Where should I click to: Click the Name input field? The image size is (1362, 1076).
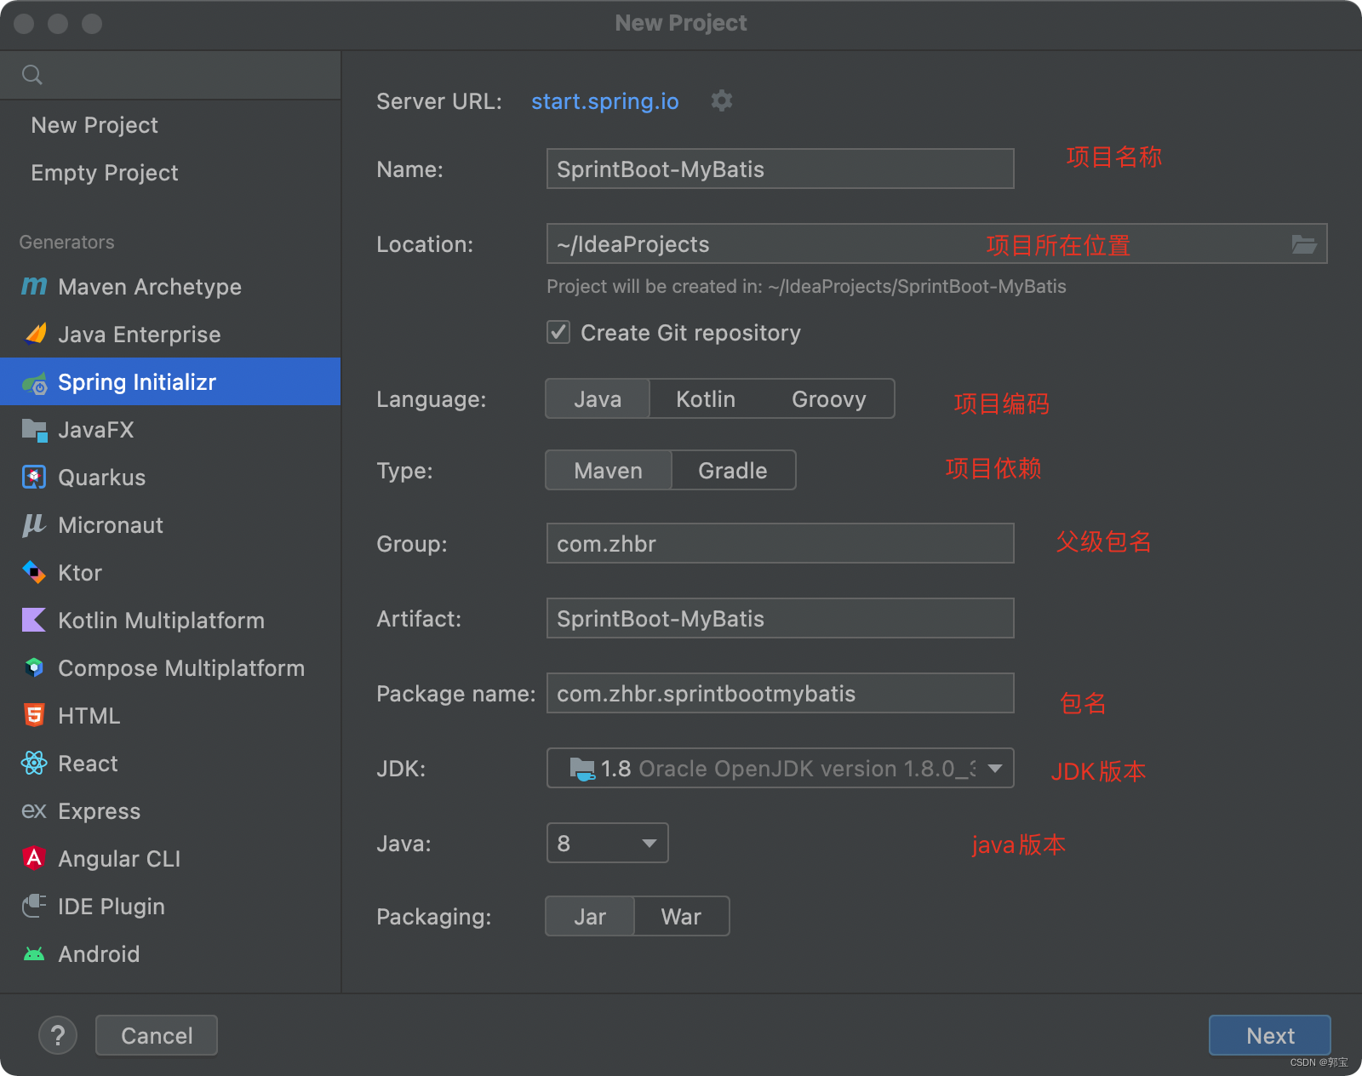click(x=779, y=169)
